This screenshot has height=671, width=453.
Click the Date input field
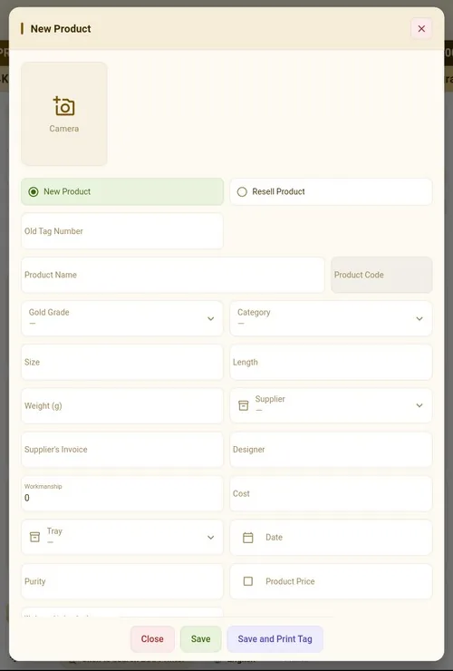click(331, 538)
